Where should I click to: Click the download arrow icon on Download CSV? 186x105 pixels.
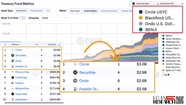tap(158, 4)
